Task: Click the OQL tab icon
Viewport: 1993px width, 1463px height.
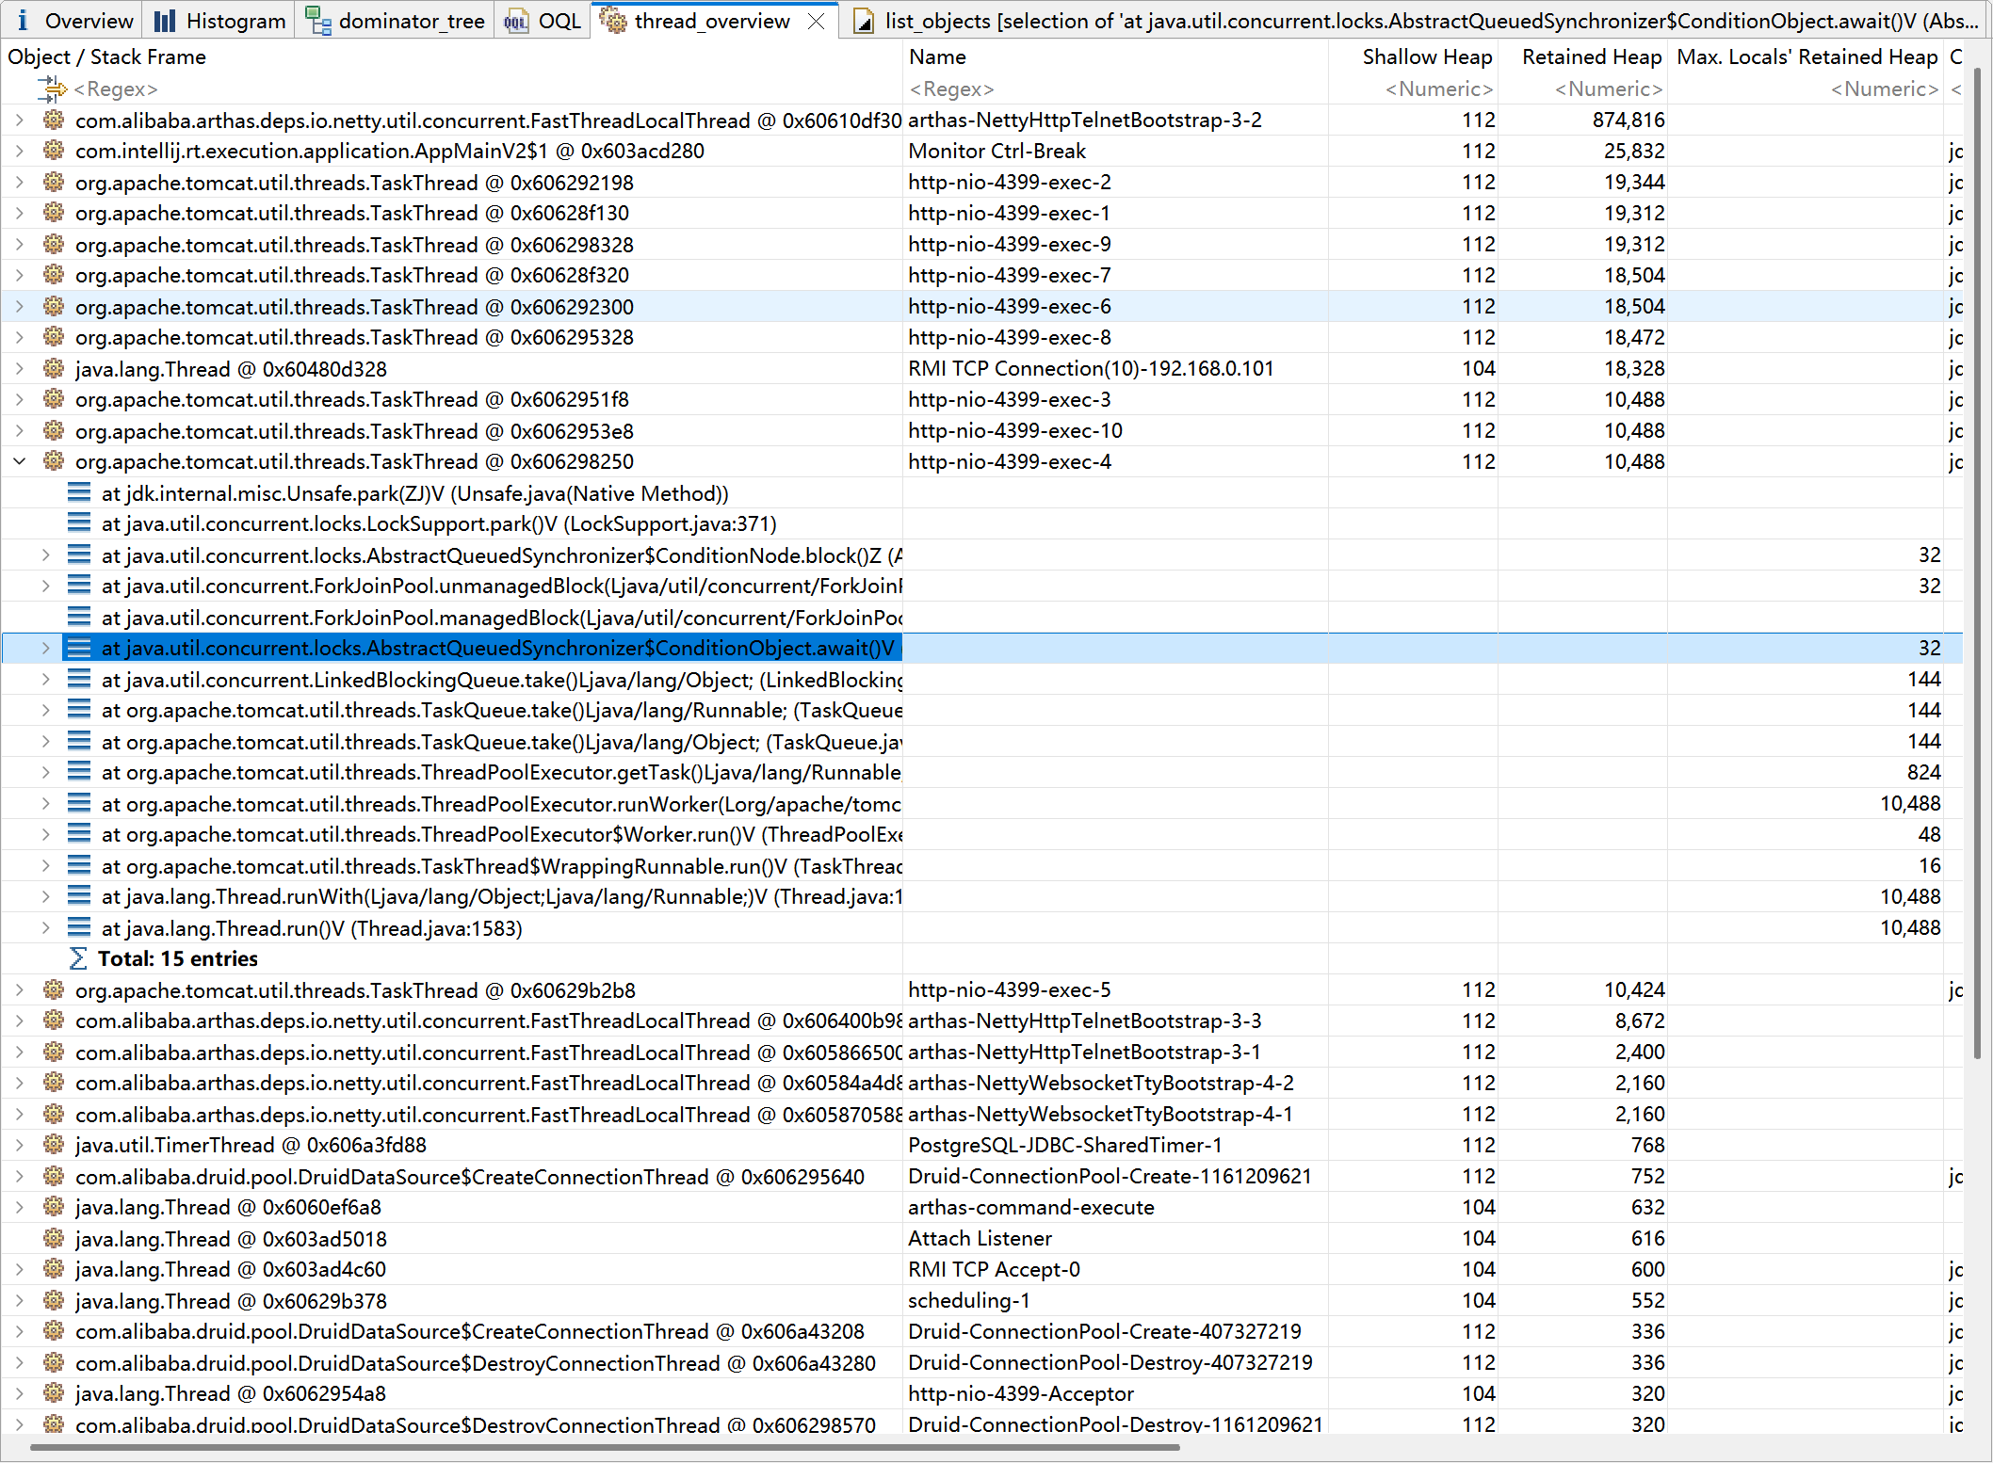Action: (516, 21)
